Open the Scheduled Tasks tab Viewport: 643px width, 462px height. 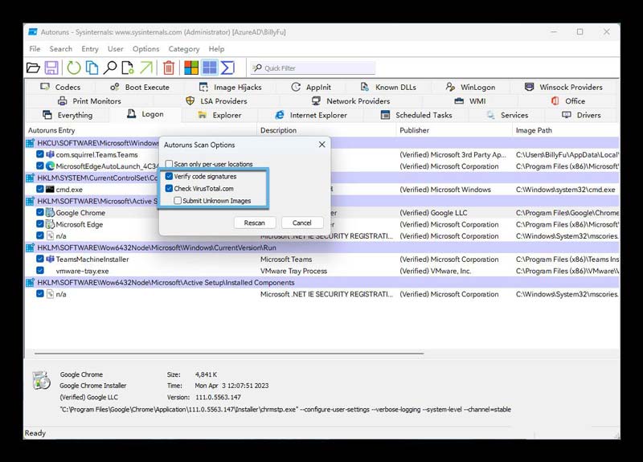click(416, 115)
